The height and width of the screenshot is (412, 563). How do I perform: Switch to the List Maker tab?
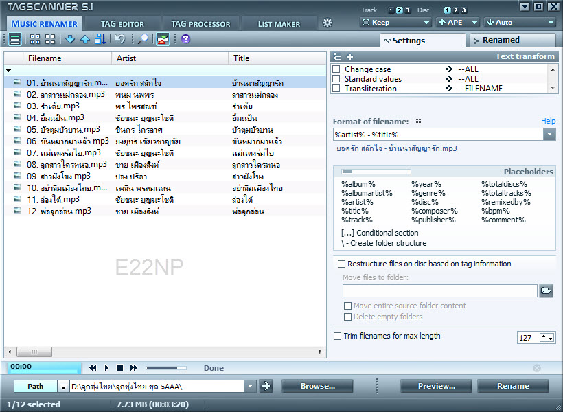279,24
